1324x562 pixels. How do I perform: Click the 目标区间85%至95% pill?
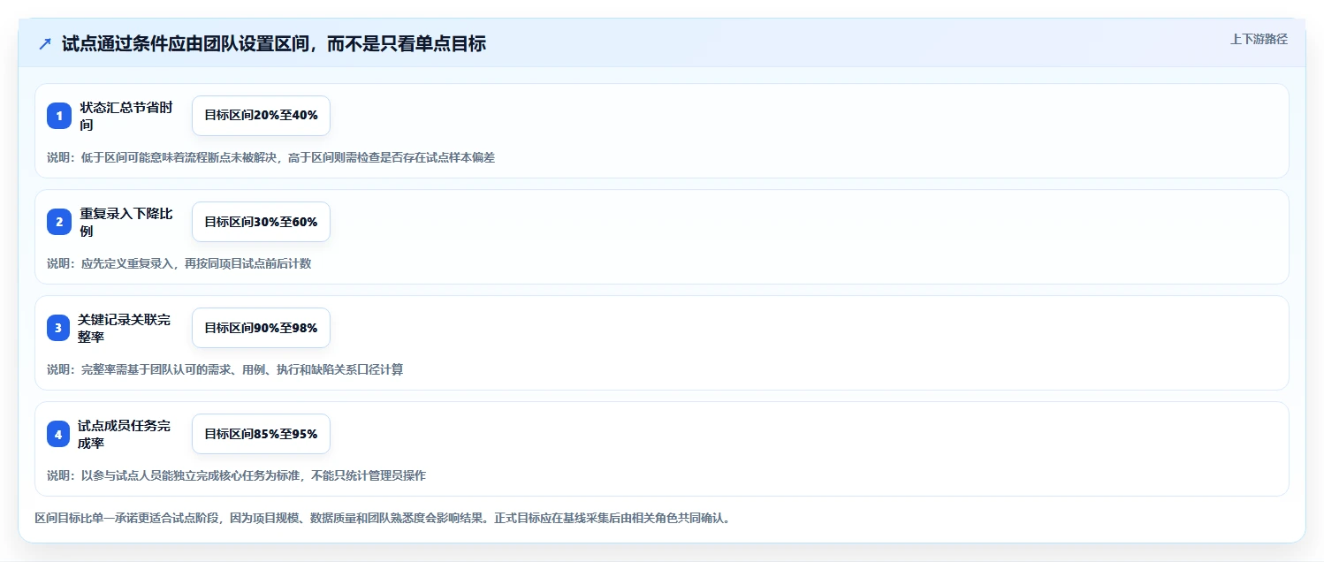[261, 434]
